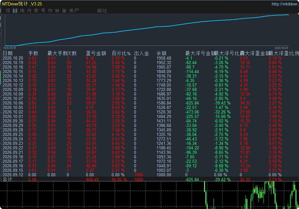Click max floating profit 34.32 on 2026.10.06
The width and height of the screenshot is (299, 209).
245,103
